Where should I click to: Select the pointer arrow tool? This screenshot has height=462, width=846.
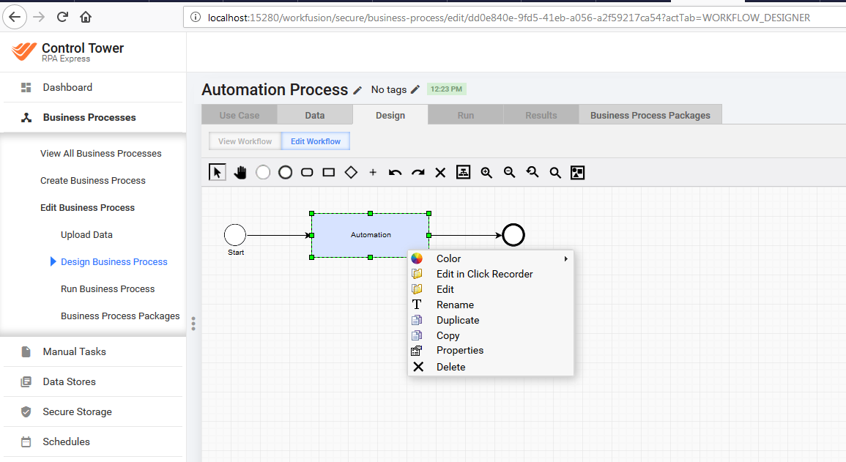[x=218, y=173]
